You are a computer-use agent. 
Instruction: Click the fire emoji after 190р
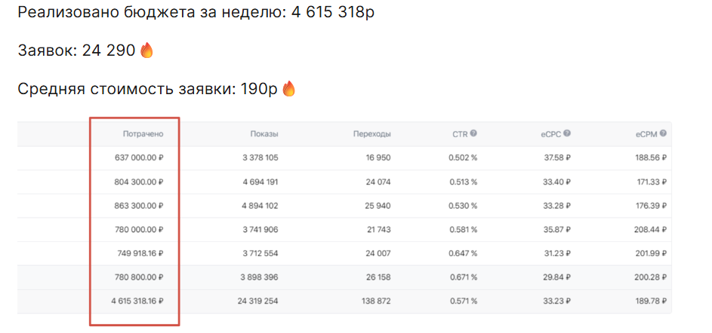pos(289,89)
